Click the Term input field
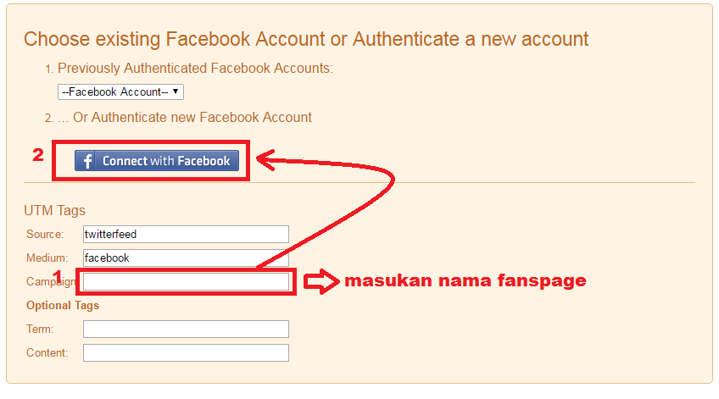 tap(186, 329)
